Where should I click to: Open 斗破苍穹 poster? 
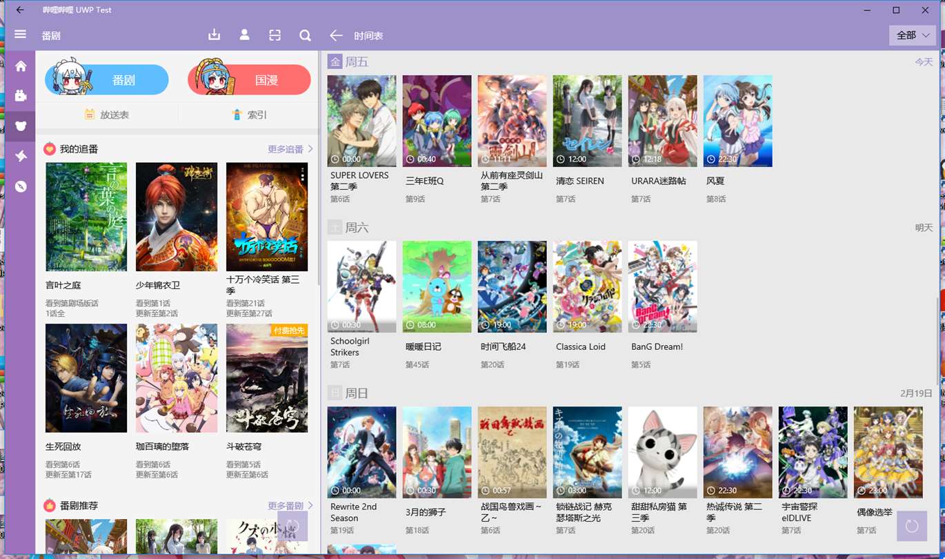267,378
